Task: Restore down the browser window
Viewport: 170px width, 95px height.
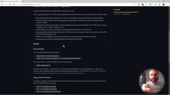Action: [164, 1]
